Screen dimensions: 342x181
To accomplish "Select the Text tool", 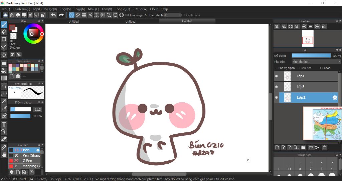I will [4, 124].
